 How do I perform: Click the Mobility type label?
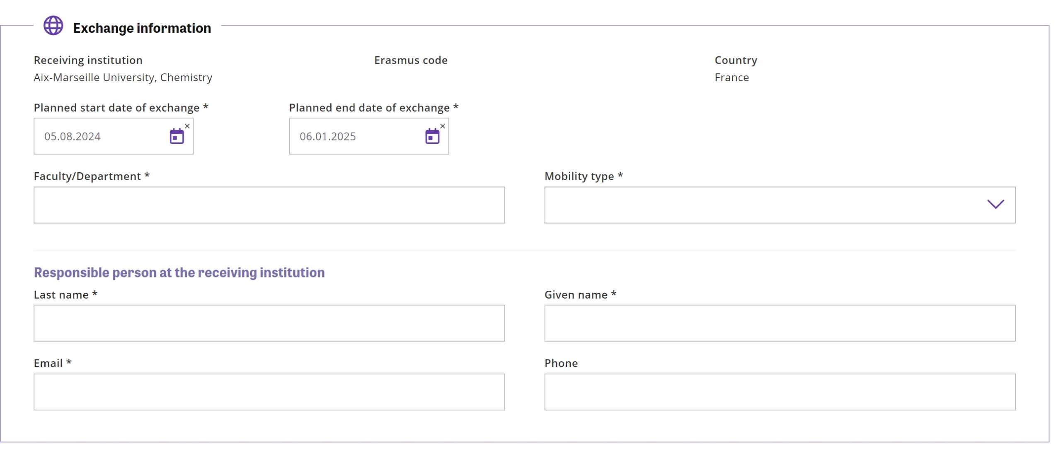[x=583, y=176]
